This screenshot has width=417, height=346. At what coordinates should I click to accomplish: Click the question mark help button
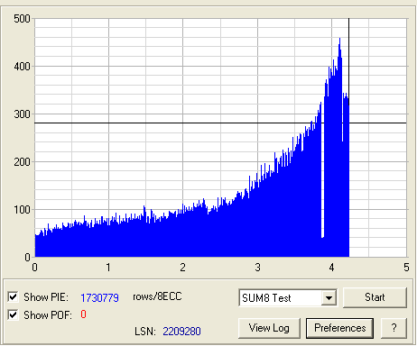(394, 328)
